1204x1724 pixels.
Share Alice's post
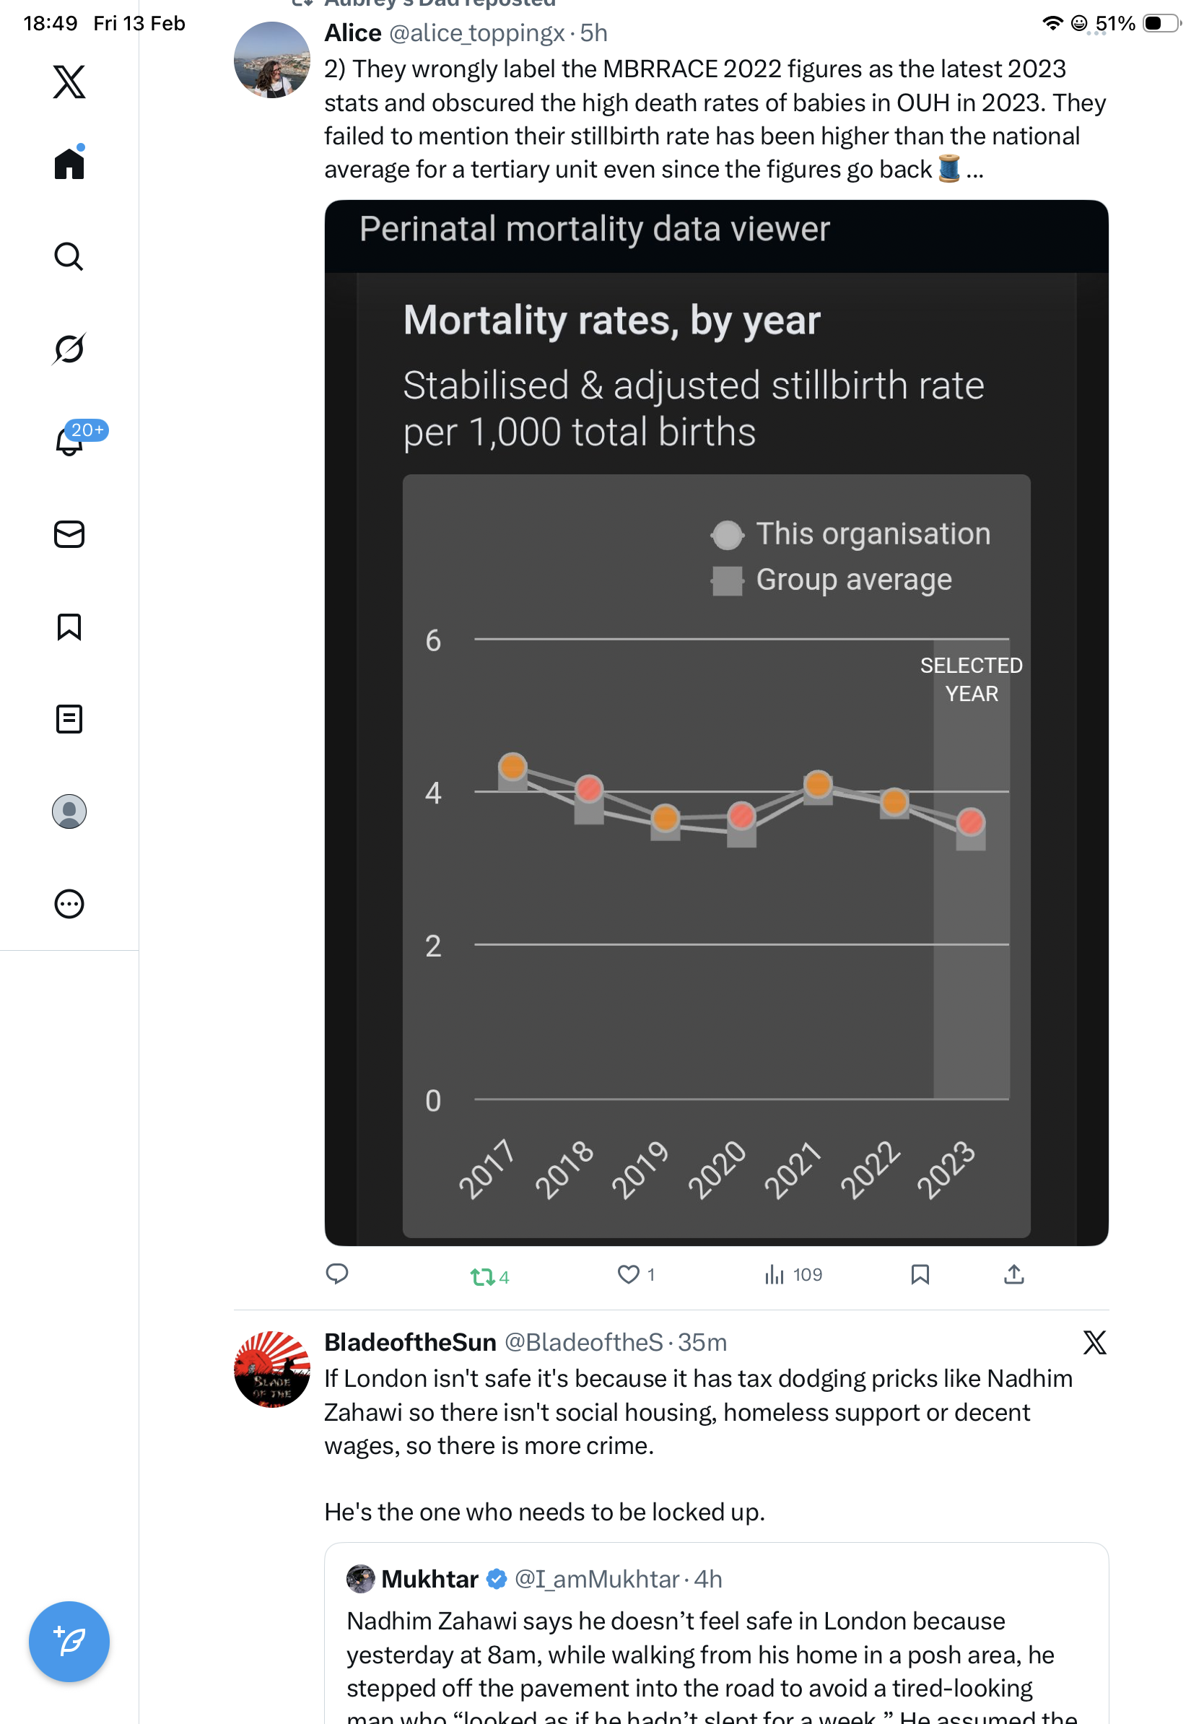coord(1013,1274)
